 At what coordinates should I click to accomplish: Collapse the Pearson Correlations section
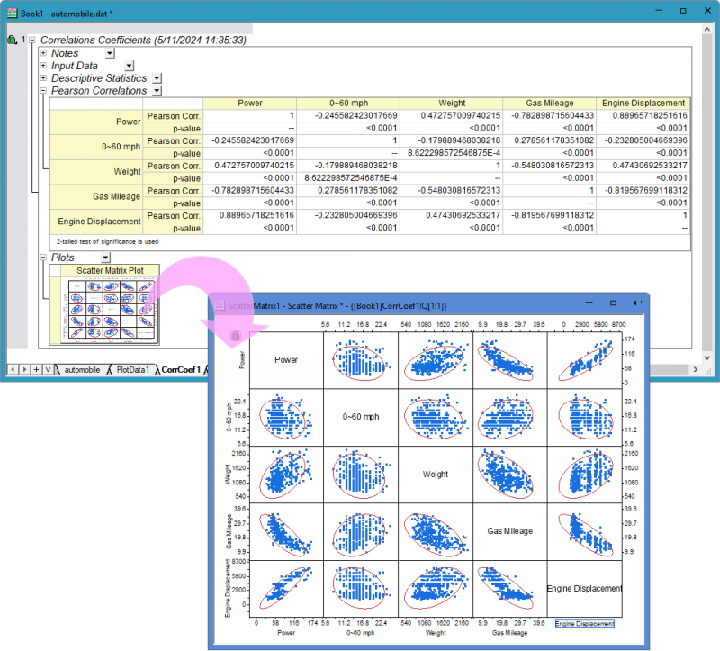click(x=43, y=91)
